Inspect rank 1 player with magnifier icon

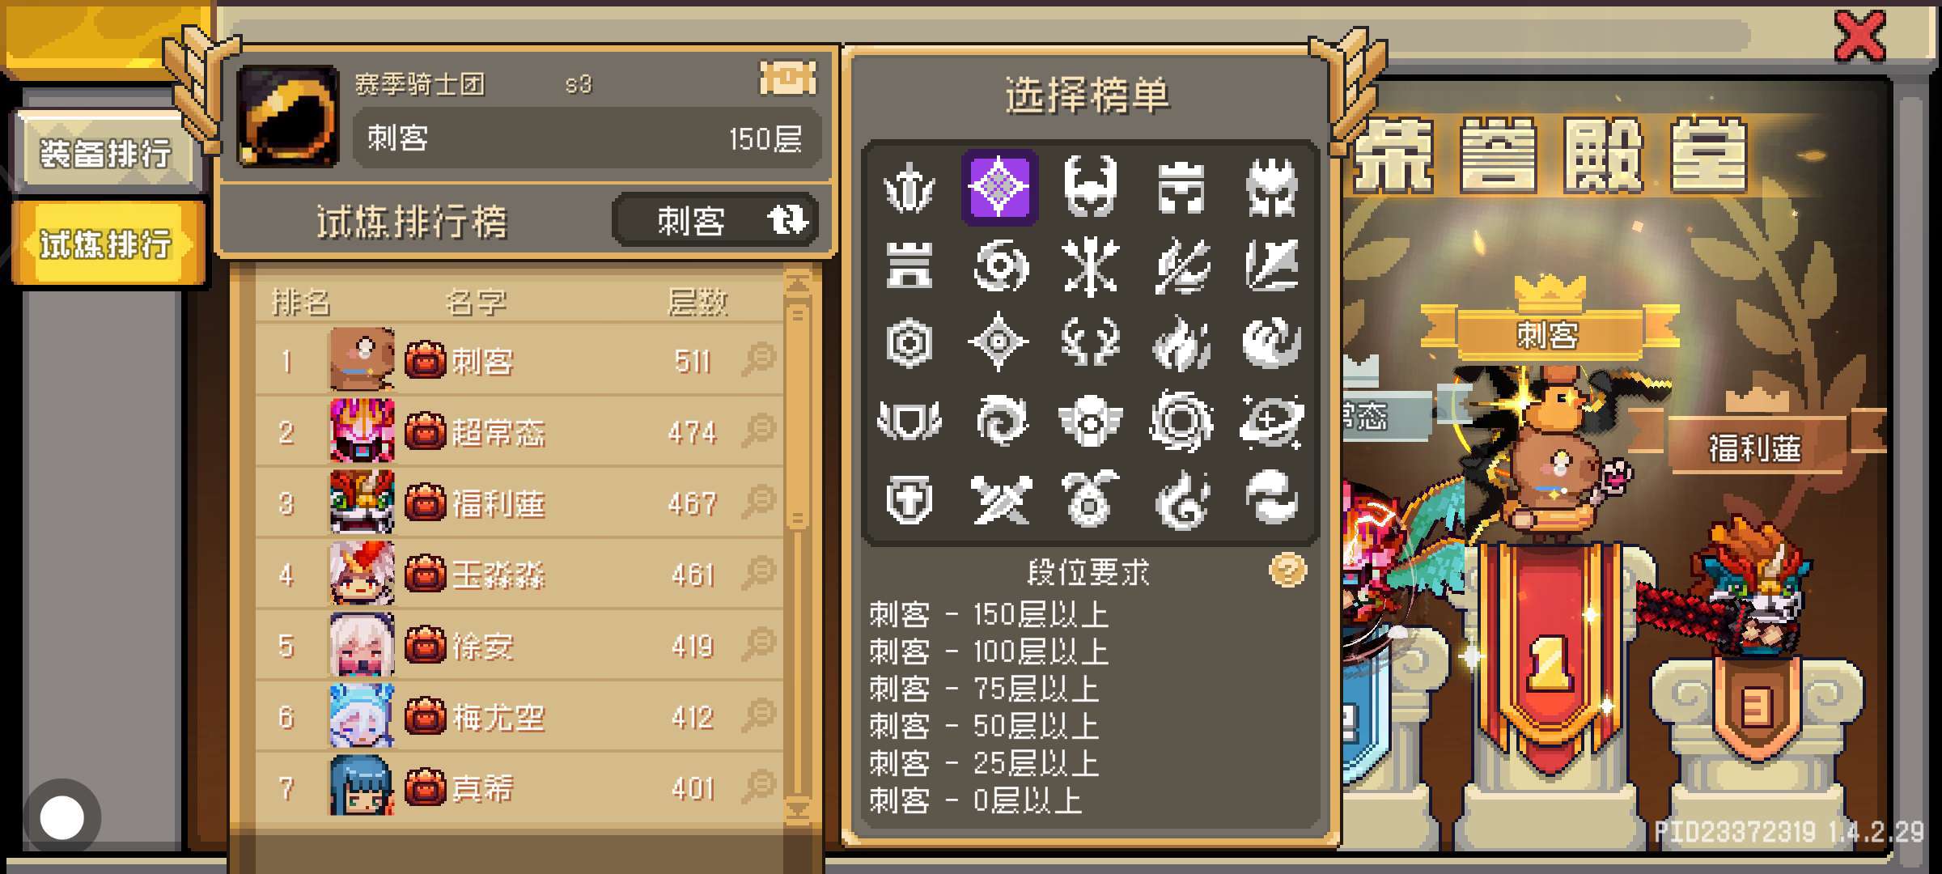pos(758,359)
